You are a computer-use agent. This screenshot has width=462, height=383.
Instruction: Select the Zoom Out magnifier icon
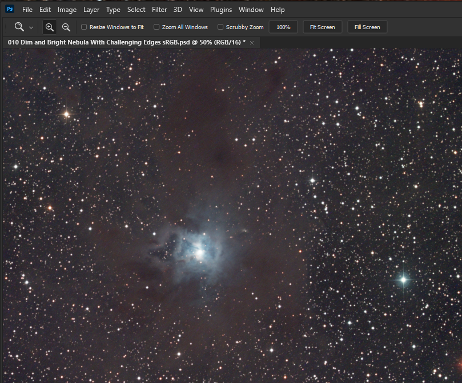coord(65,26)
